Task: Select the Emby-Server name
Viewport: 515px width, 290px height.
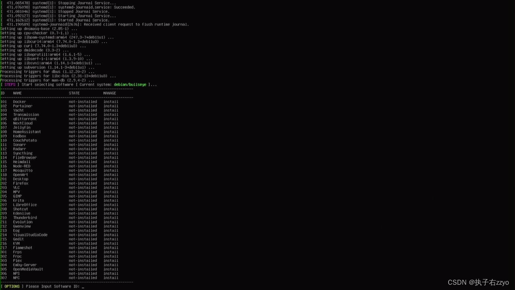Action: click(25, 265)
